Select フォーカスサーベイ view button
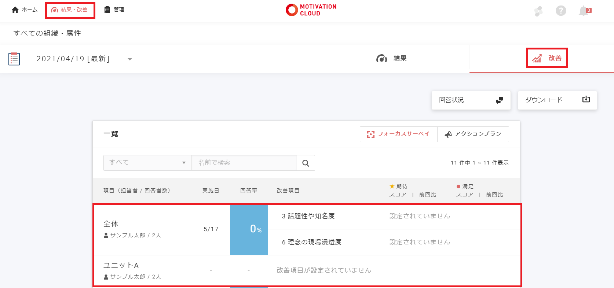614x288 pixels. click(399, 134)
